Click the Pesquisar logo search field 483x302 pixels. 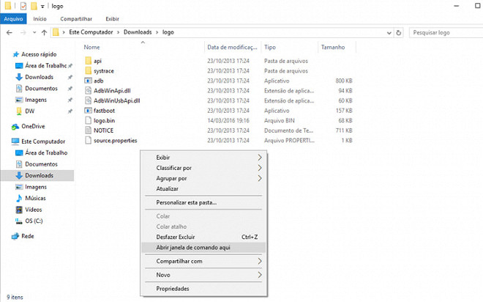click(x=446, y=32)
